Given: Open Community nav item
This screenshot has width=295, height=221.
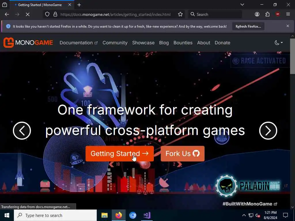Looking at the screenshot, I should [x=115, y=43].
